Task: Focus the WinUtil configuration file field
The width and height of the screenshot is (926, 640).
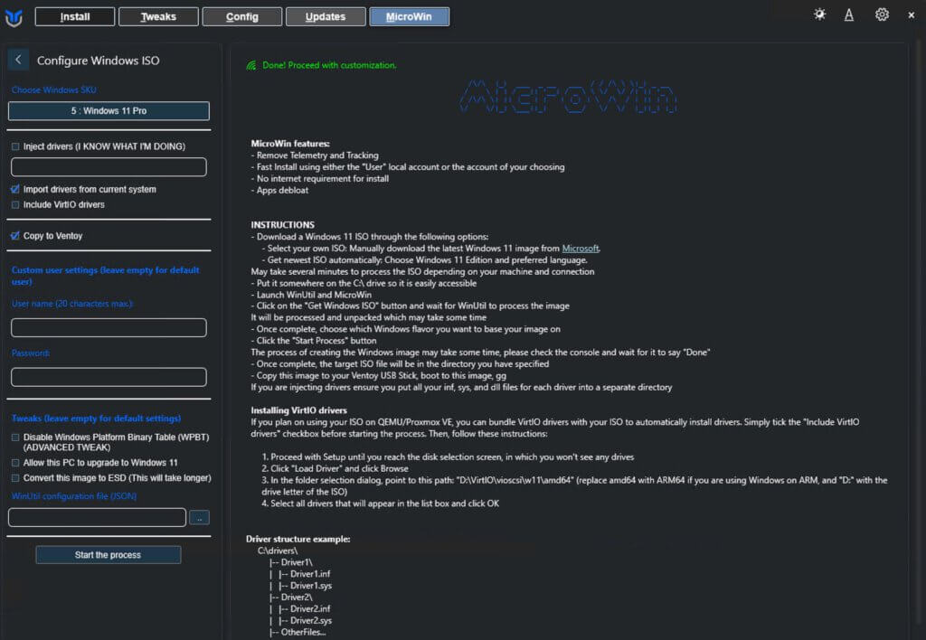Action: [98, 518]
